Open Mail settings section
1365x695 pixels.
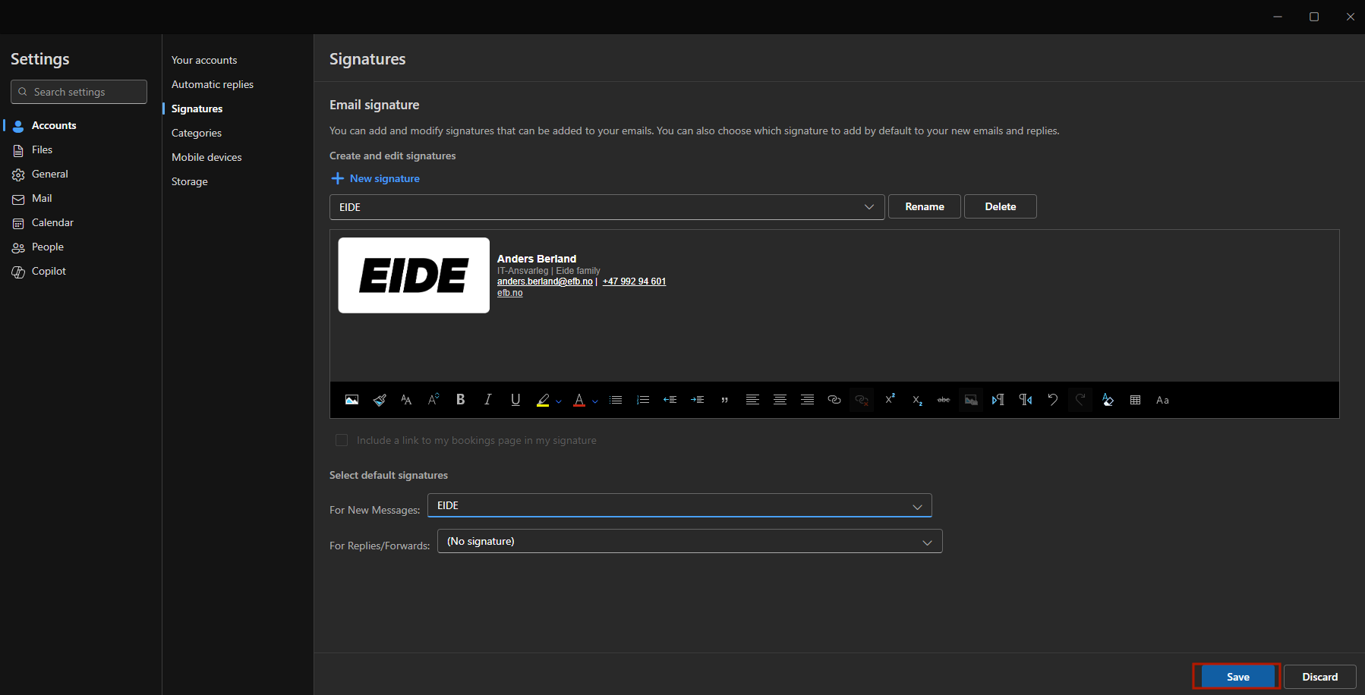tap(42, 198)
